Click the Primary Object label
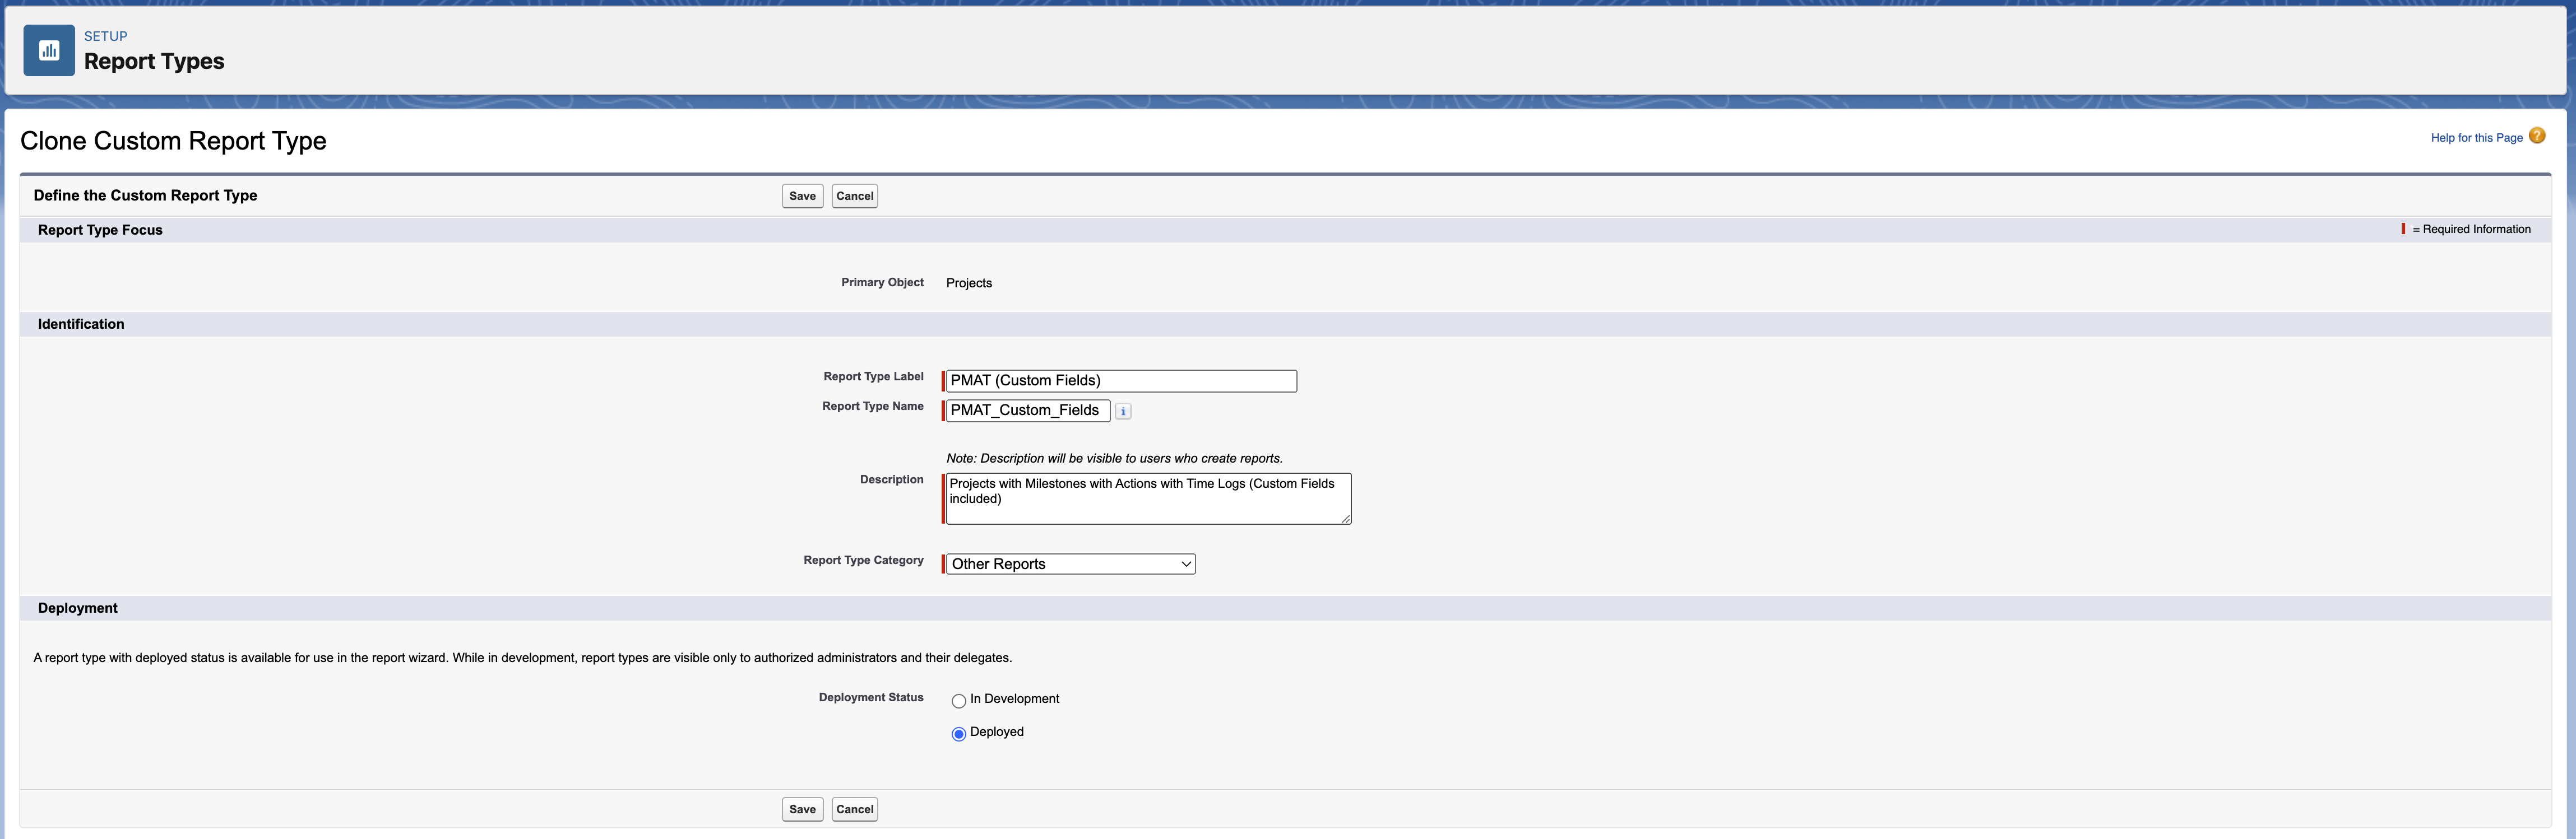The height and width of the screenshot is (839, 2576). click(882, 283)
